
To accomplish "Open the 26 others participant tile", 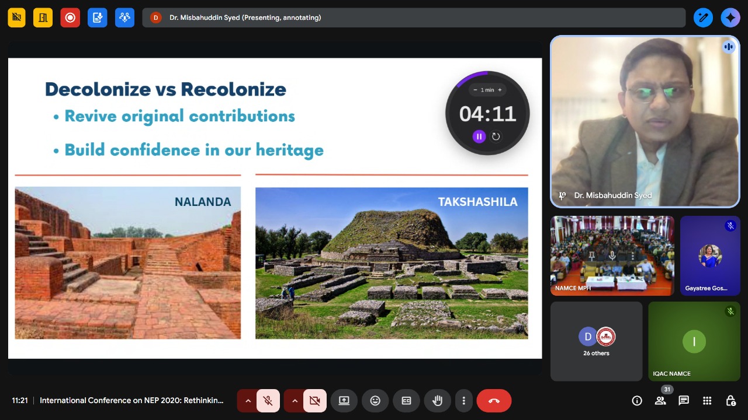I will pos(596,341).
